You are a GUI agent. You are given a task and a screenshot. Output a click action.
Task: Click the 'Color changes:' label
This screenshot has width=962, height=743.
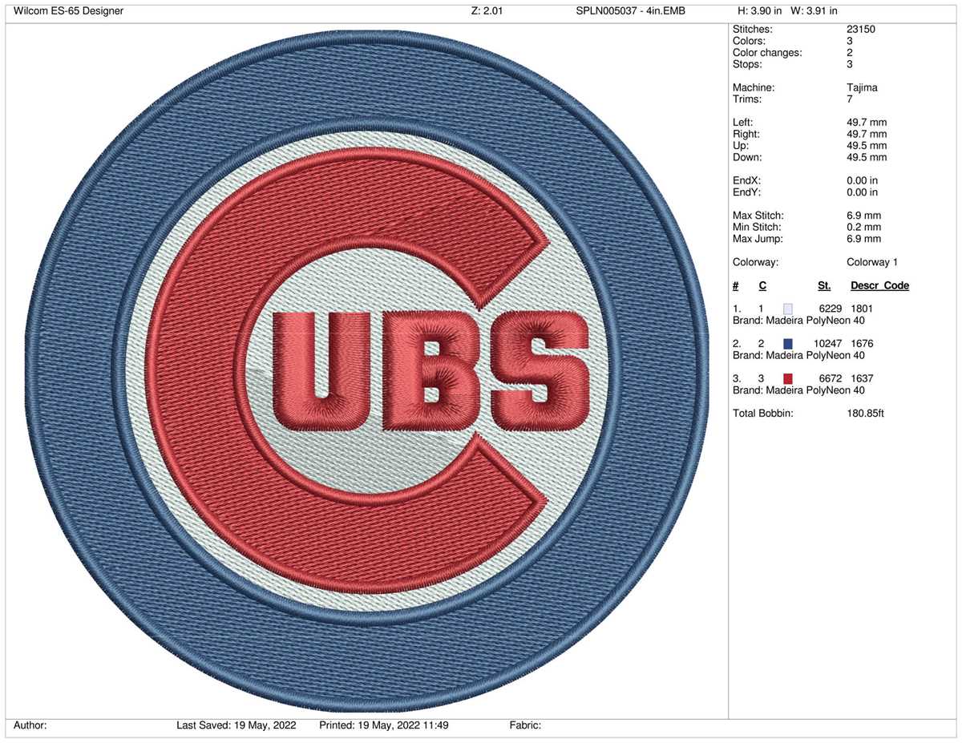tap(767, 53)
